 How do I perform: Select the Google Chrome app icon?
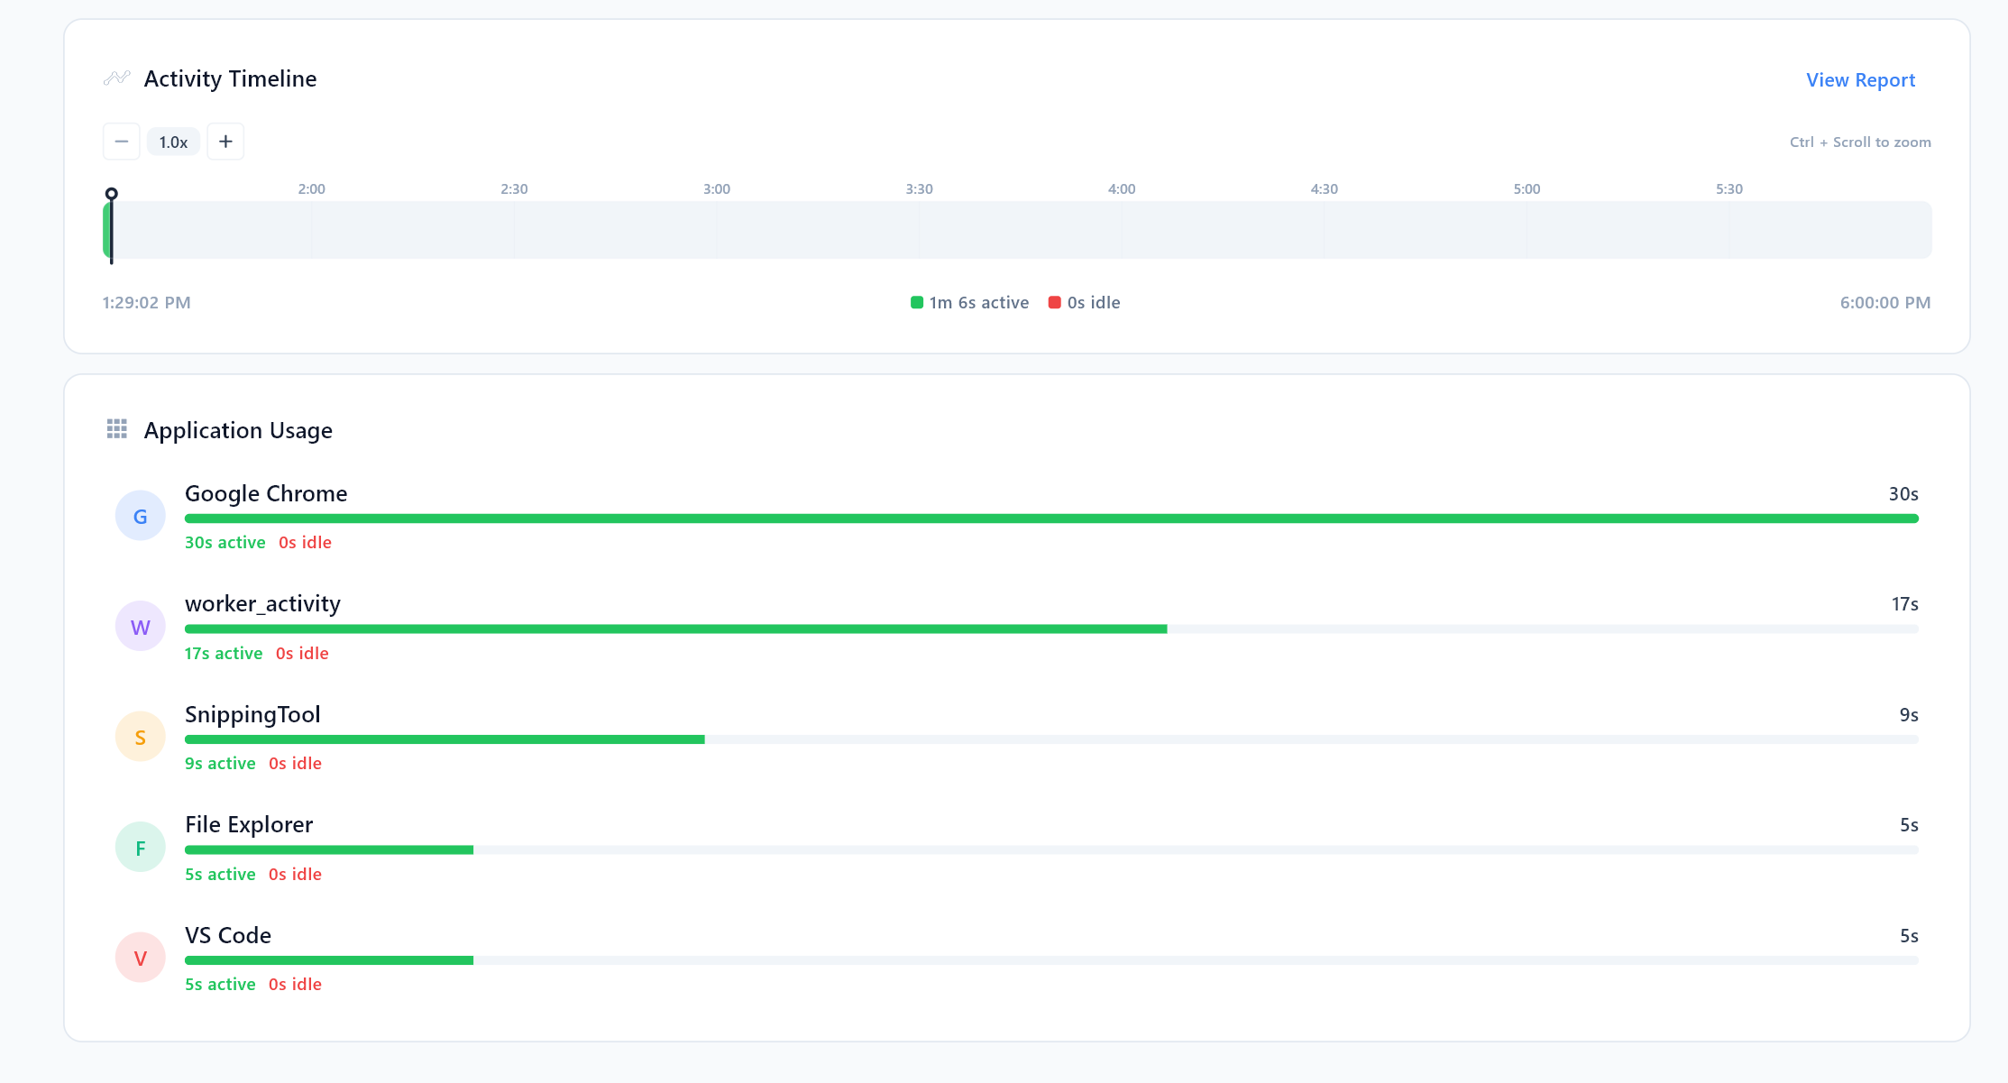point(140,515)
